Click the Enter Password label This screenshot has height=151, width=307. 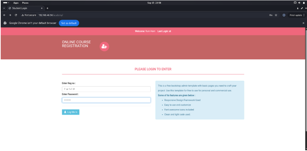70,94
